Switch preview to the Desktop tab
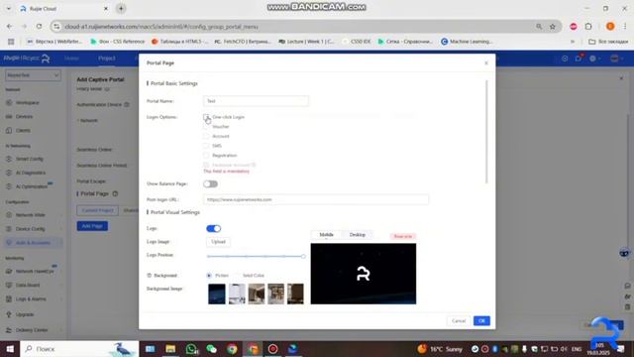The width and height of the screenshot is (634, 357). pyautogui.click(x=358, y=235)
